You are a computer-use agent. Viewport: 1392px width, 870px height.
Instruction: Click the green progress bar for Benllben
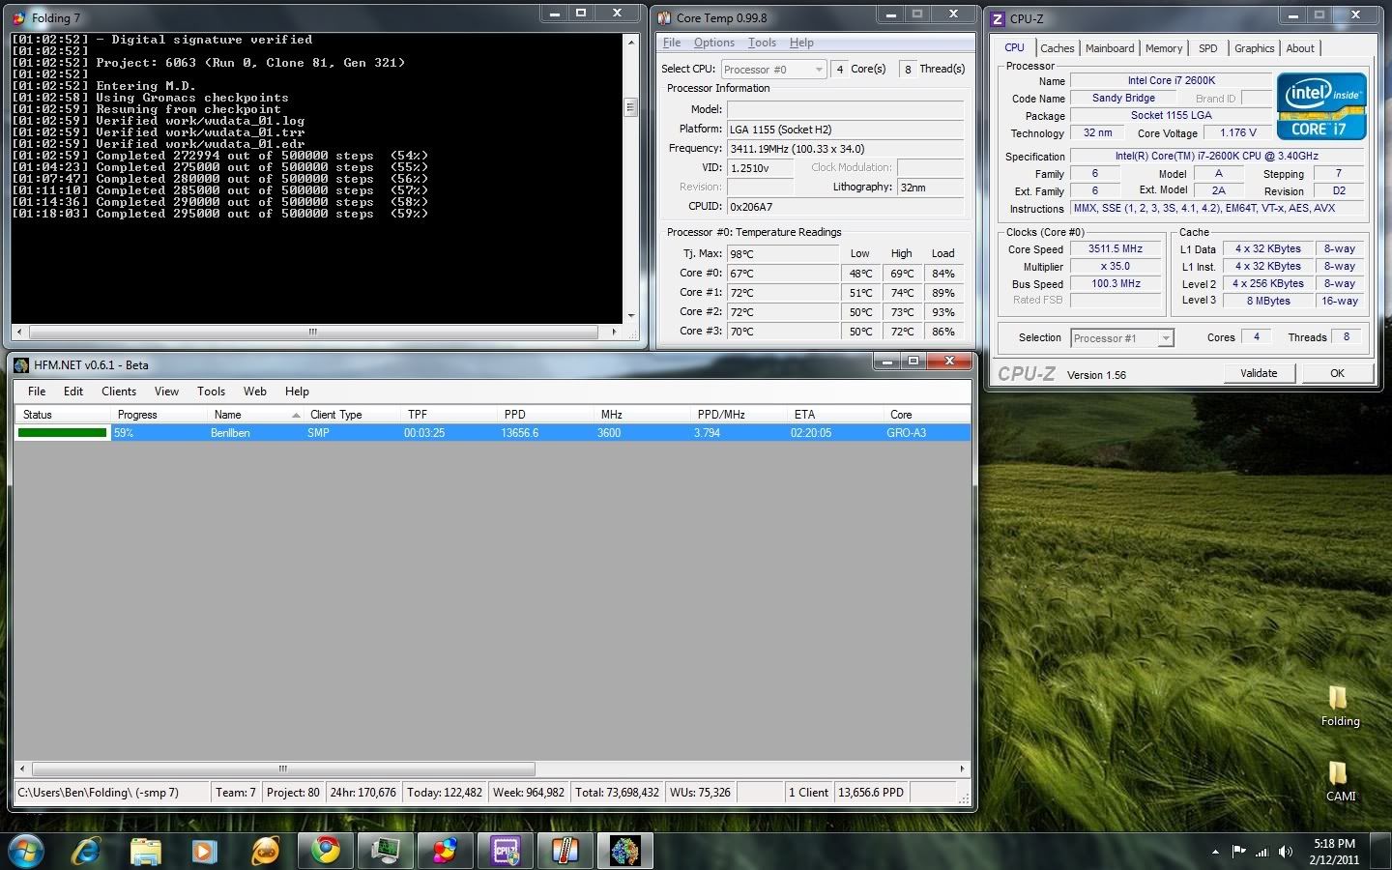coord(62,433)
